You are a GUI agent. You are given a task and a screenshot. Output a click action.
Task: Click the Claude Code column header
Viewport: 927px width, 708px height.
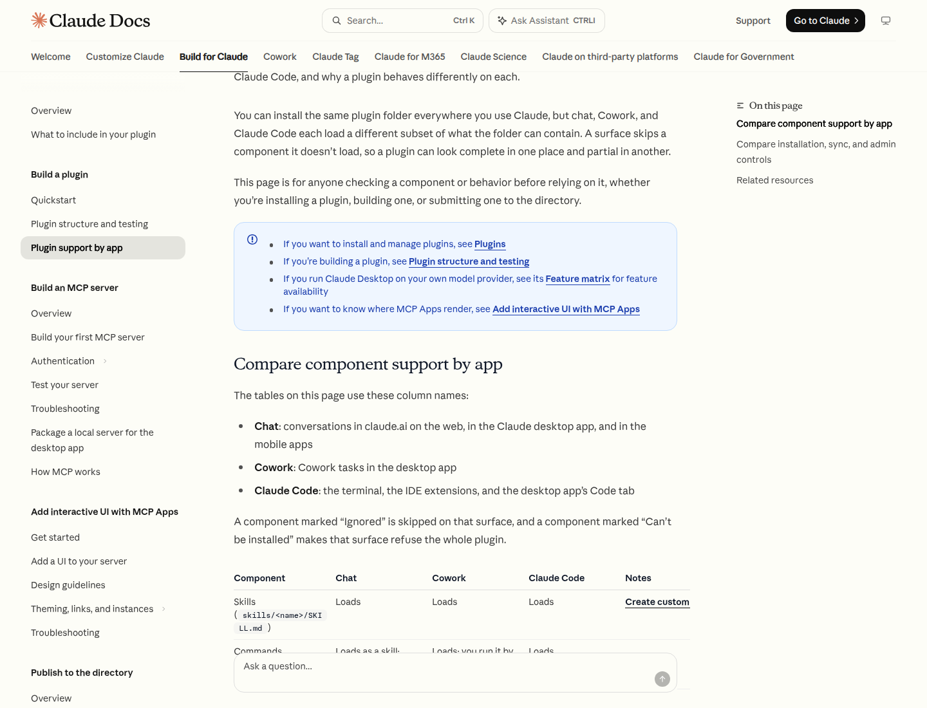click(557, 578)
